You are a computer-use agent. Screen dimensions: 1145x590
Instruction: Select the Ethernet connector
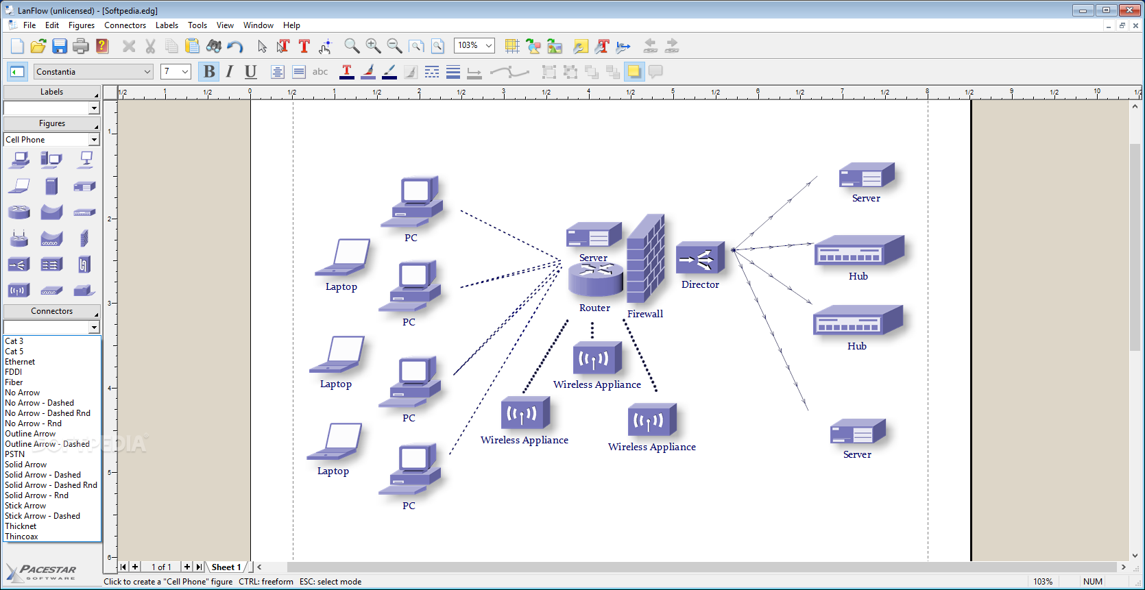click(x=20, y=362)
